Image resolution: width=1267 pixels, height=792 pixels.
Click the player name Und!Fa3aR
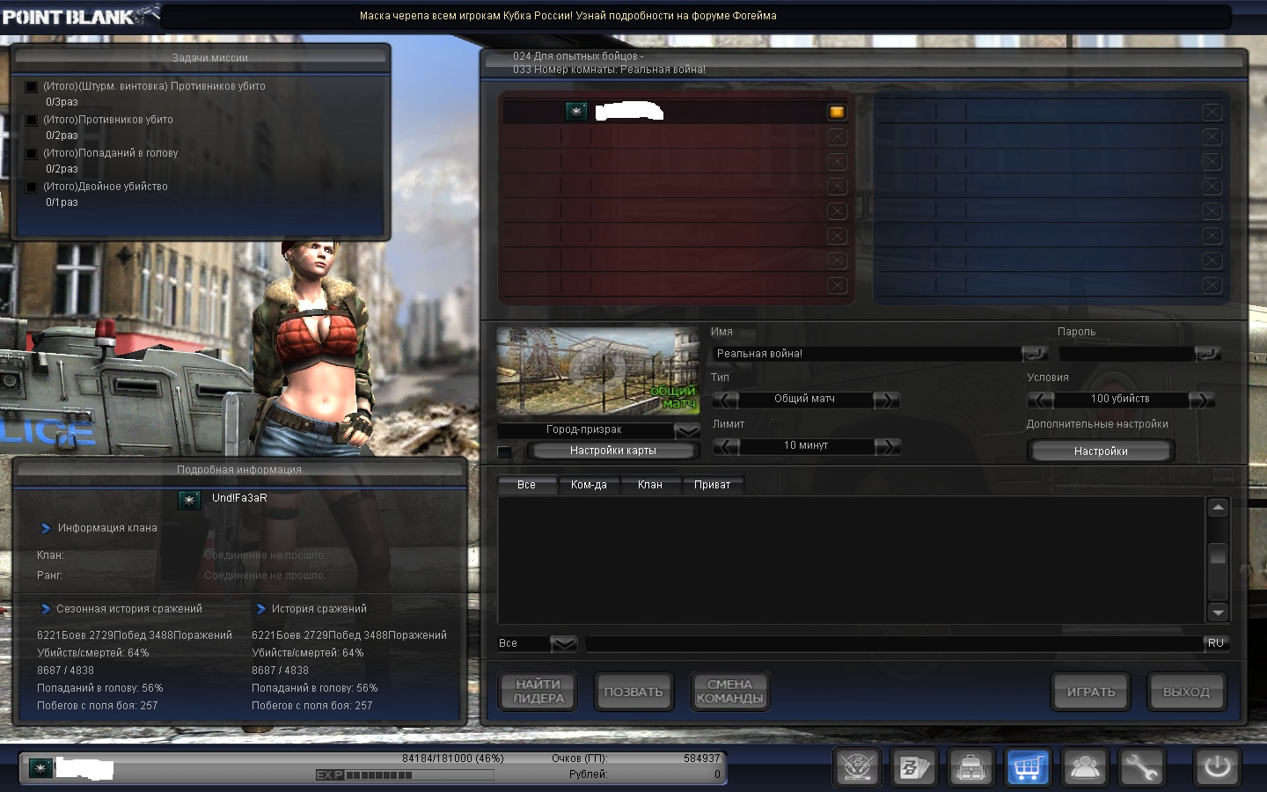[x=239, y=498]
